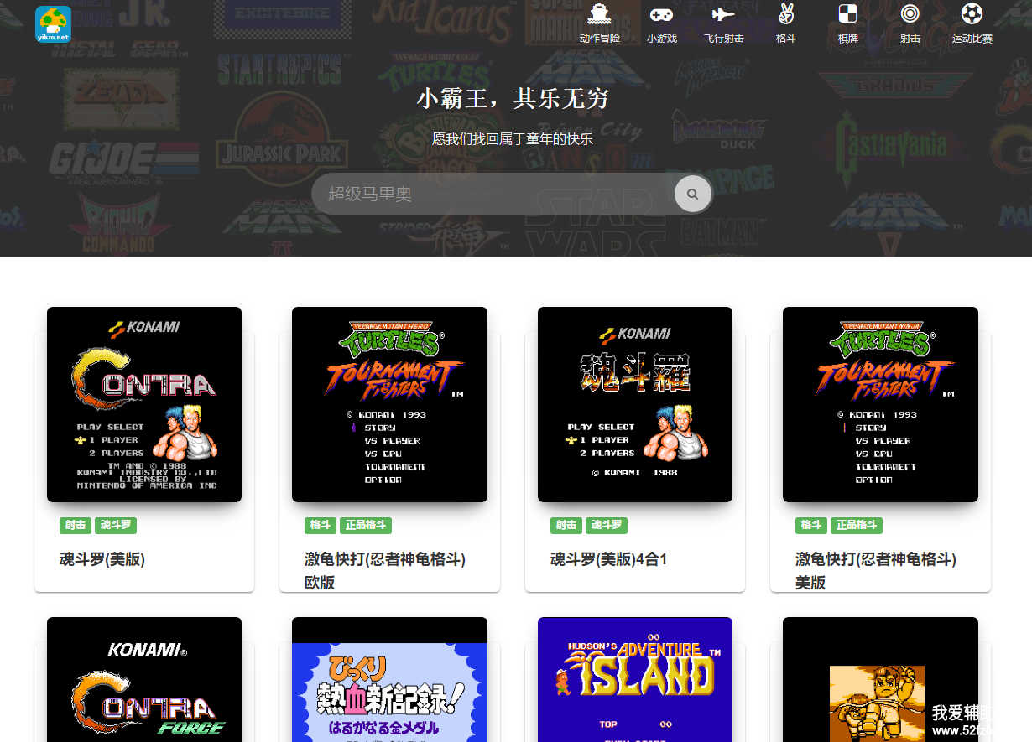Click the ship icon above 动作冒险
Image resolution: width=1032 pixels, height=742 pixels.
[x=599, y=13]
